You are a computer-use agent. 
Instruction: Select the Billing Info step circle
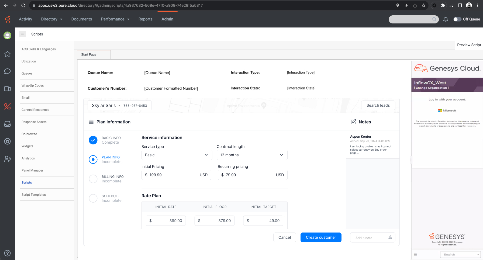pos(93,179)
